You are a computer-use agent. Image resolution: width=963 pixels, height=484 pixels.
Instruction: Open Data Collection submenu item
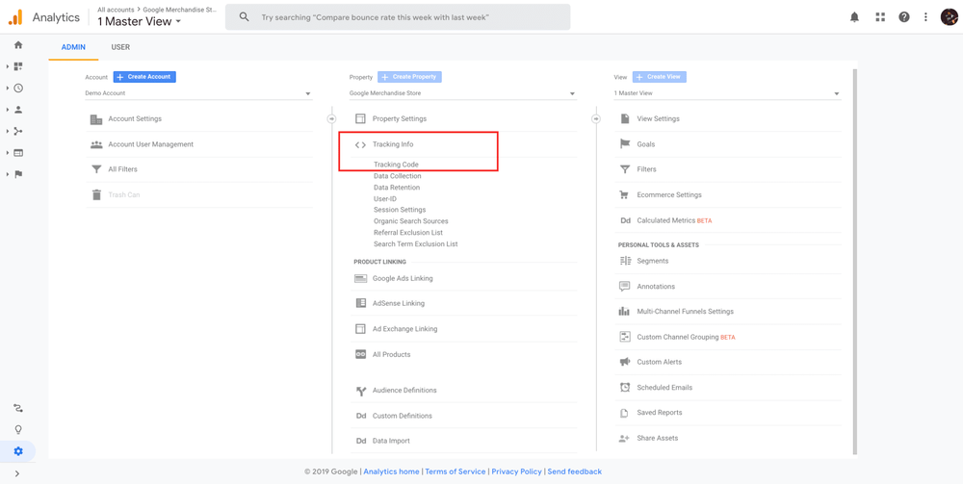398,176
